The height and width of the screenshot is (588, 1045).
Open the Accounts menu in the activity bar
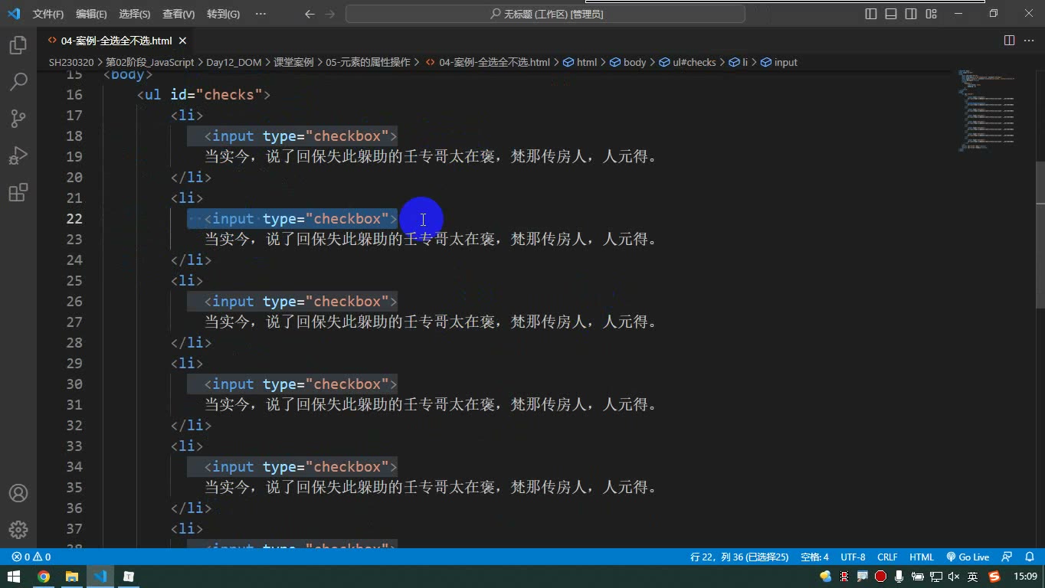(18, 493)
